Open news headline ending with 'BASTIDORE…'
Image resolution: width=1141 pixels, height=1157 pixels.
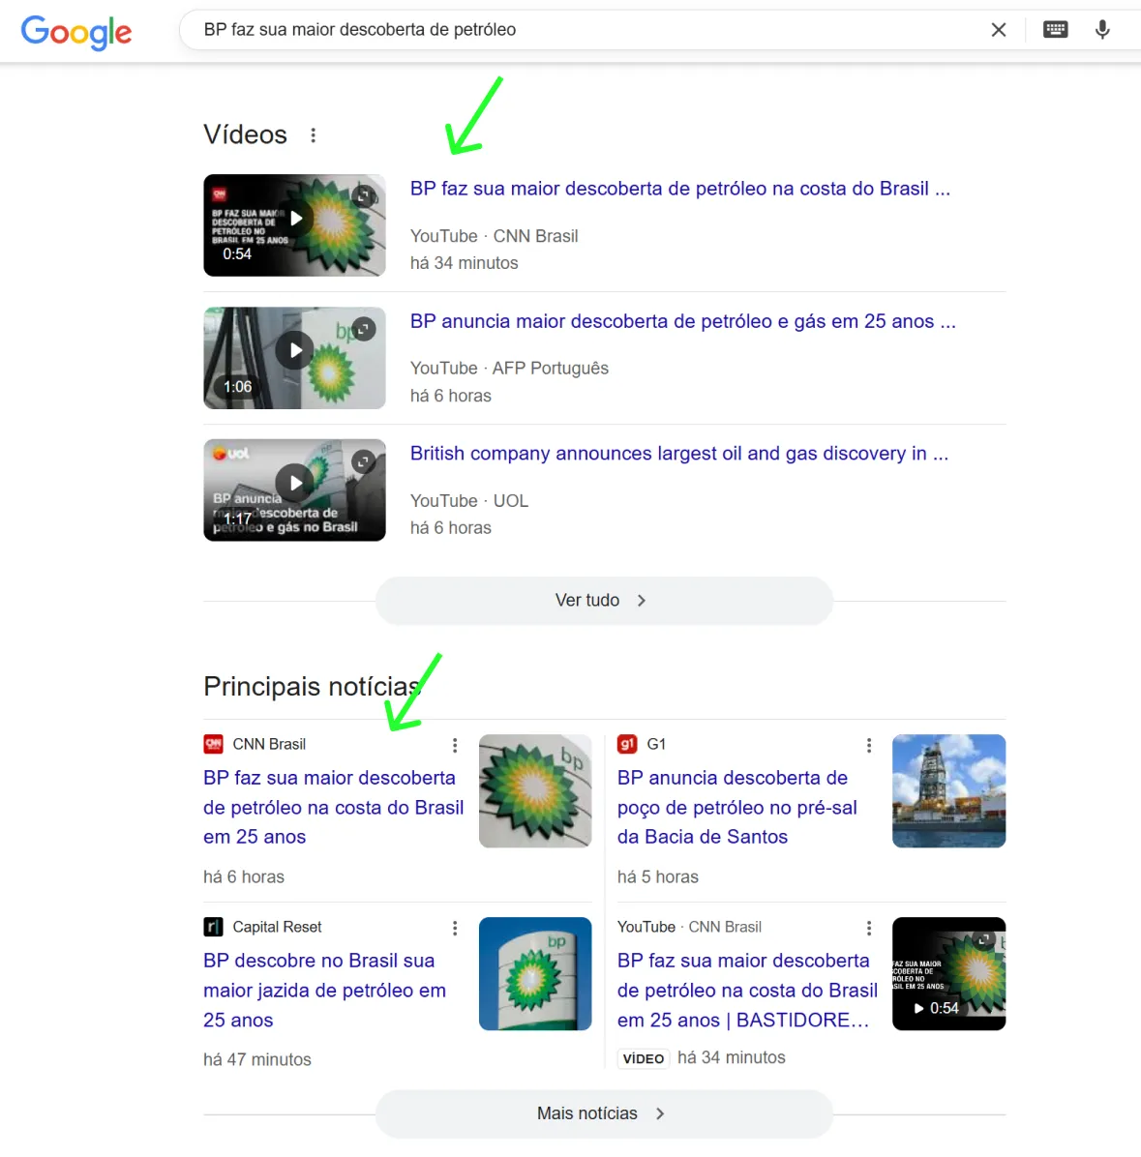tap(748, 991)
